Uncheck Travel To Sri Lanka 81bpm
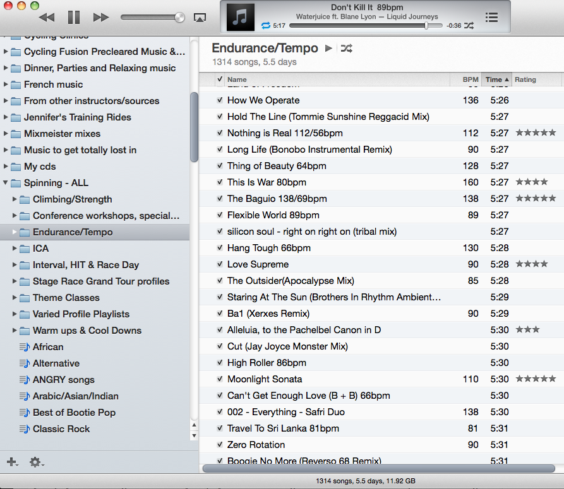564x489 pixels. click(220, 428)
